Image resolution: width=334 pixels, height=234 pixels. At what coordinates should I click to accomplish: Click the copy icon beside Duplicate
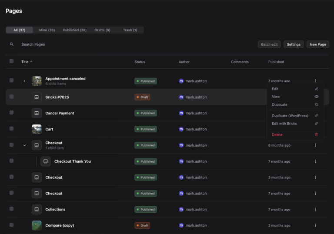point(316,104)
